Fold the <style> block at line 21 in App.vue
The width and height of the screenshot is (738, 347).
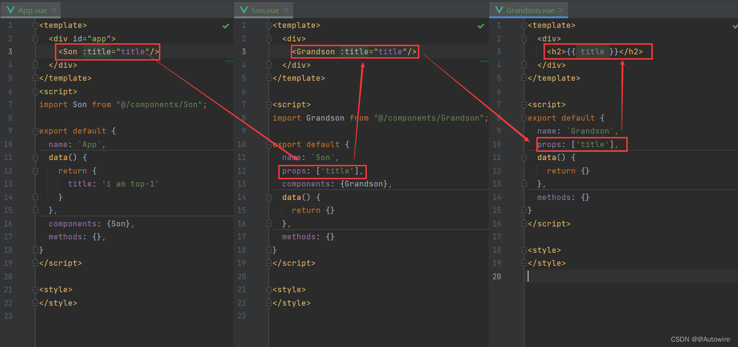coord(35,289)
